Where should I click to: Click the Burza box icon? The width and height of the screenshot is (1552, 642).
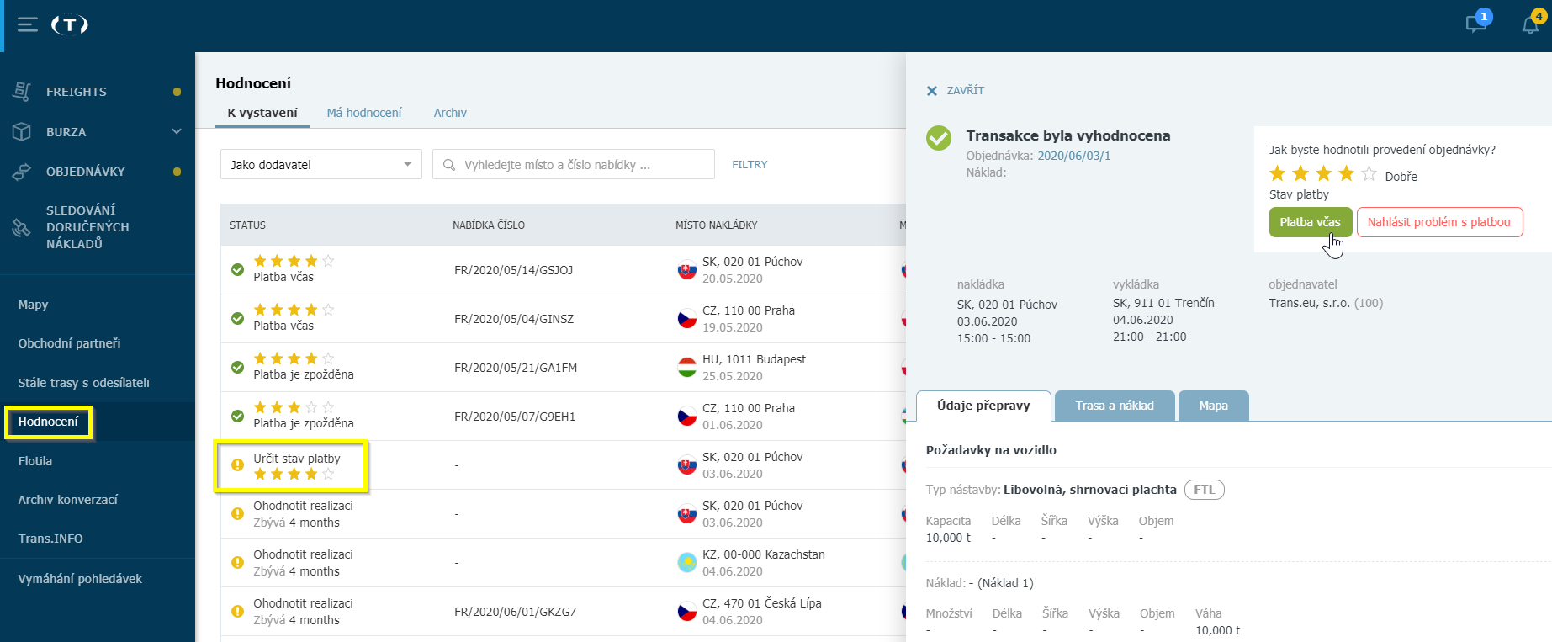pyautogui.click(x=22, y=132)
